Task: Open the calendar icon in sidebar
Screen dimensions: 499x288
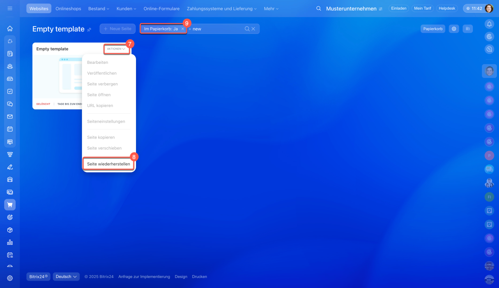Action: pos(10,129)
